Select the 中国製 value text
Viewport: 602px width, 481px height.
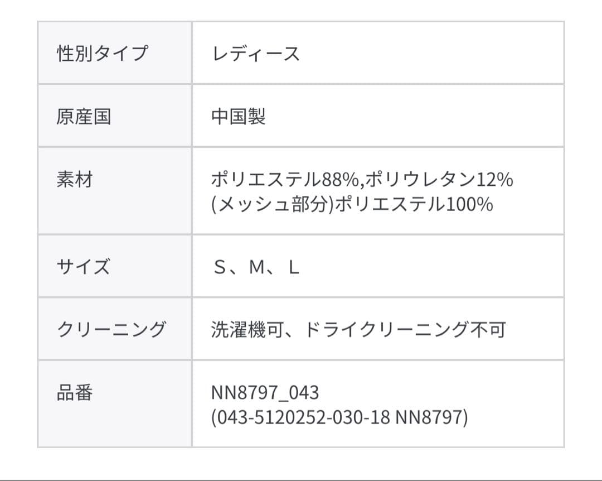click(238, 117)
